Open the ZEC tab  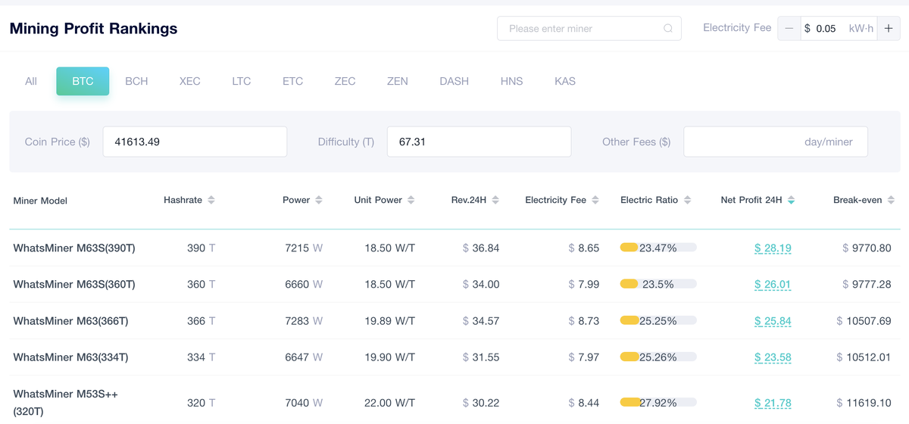point(345,81)
